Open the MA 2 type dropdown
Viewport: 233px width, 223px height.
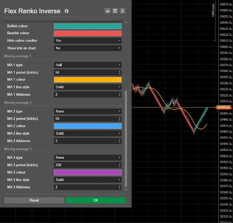pos(88,111)
